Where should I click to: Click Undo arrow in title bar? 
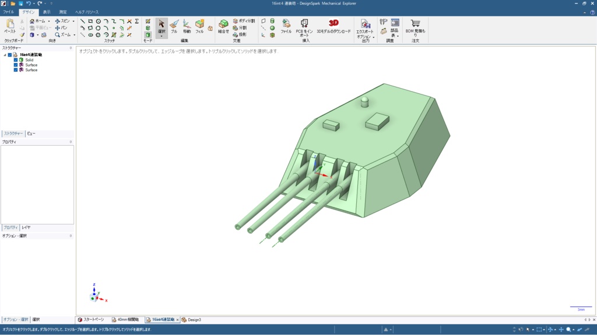tap(29, 3)
